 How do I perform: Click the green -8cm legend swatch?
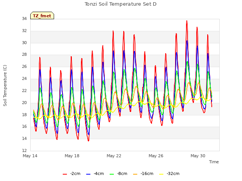[112, 174]
